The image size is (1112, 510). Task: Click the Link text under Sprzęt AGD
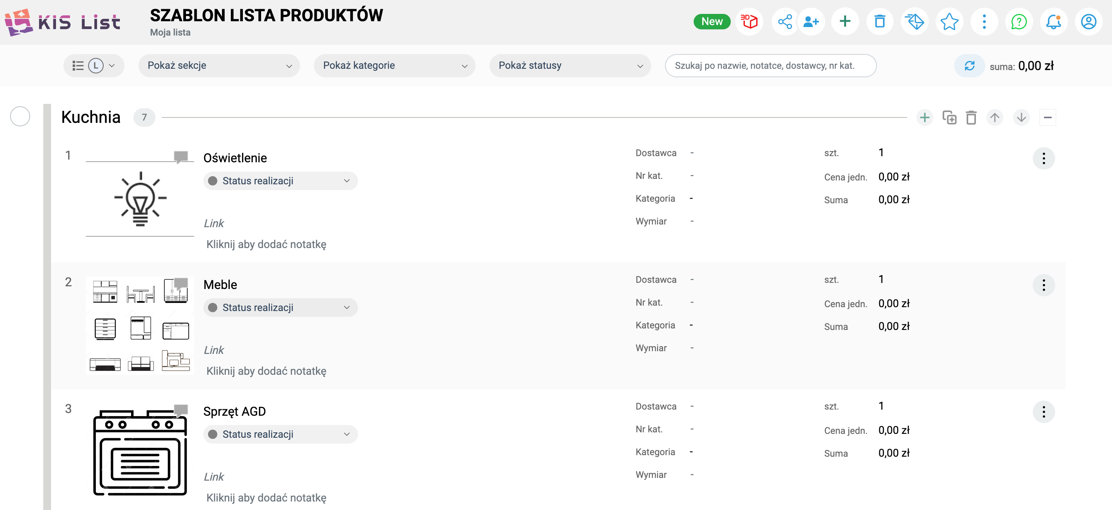214,477
